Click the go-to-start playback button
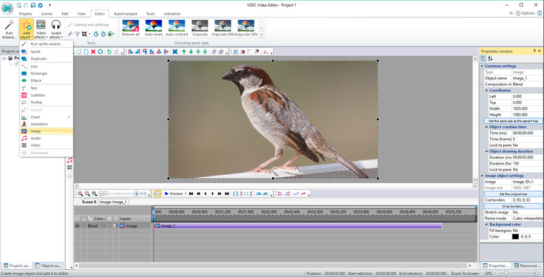Image resolution: width=544 pixels, height=277 pixels. 191,194
